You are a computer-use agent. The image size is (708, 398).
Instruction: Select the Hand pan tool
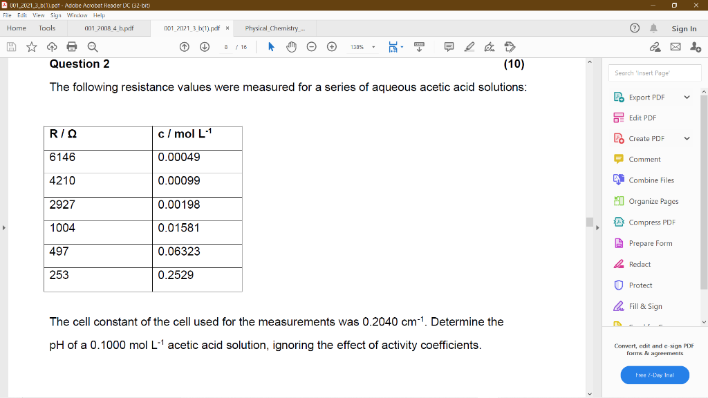point(291,46)
